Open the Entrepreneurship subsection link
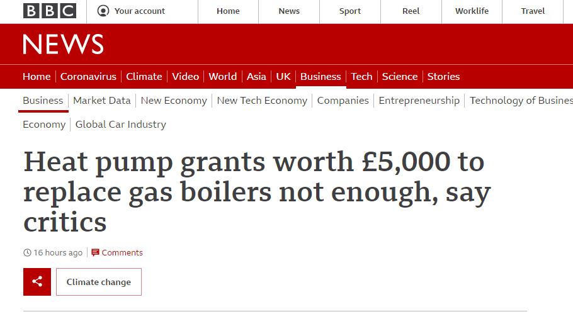Screen dimensions: 573x319 coord(419,101)
